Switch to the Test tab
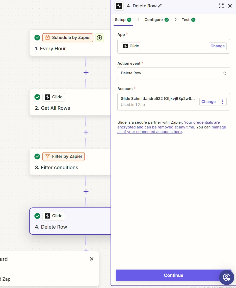Viewport: 236px width, 288px height. pyautogui.click(x=189, y=20)
